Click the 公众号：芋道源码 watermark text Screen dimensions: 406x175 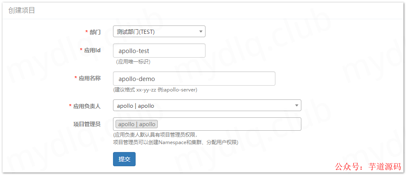(368, 167)
